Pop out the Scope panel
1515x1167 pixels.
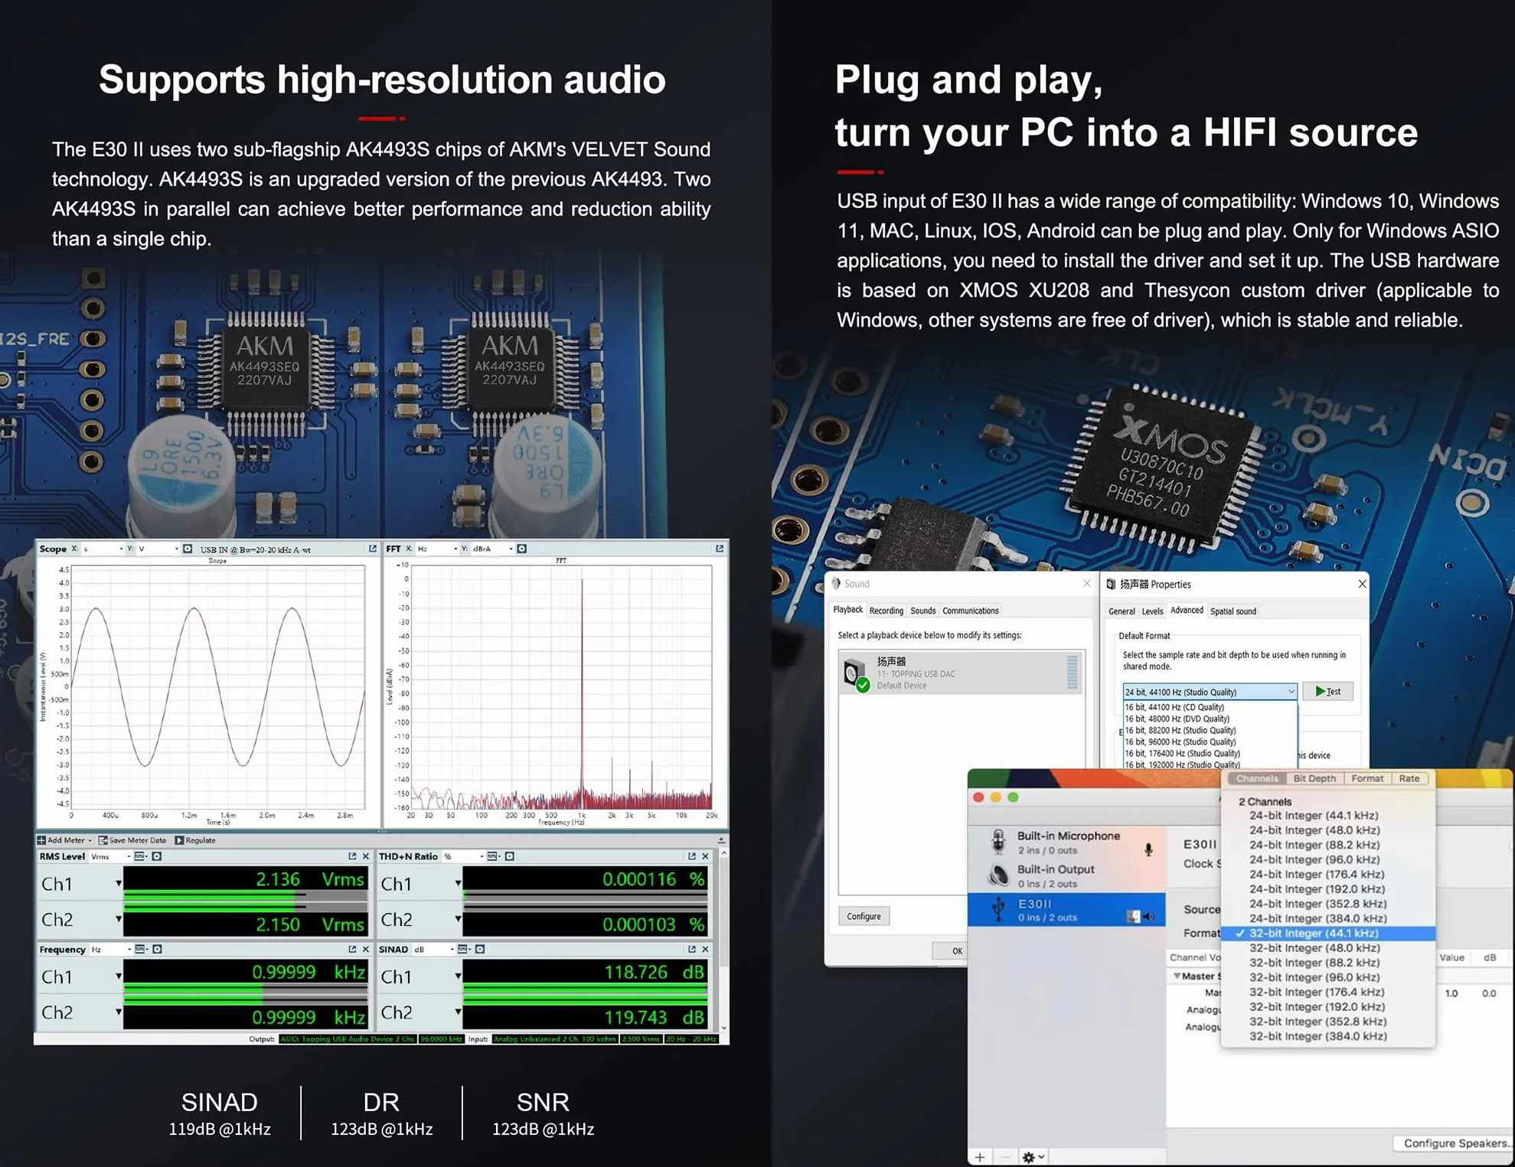[373, 549]
